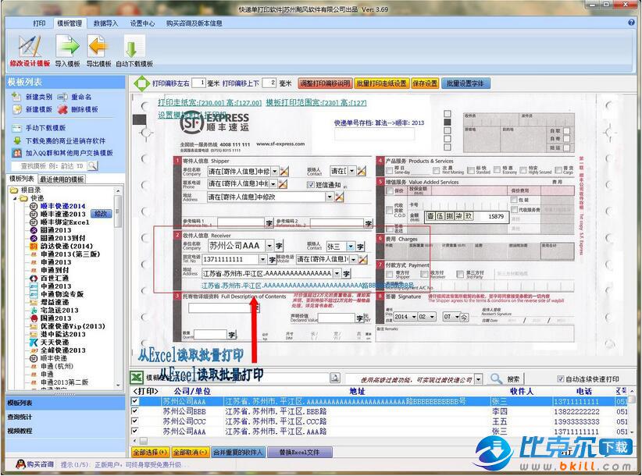Click the 字 font icon beside declared value
642x476 pixels.
pyautogui.click(x=359, y=318)
